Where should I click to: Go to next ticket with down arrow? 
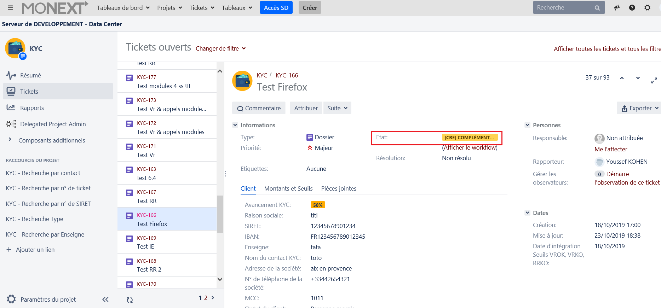pyautogui.click(x=638, y=78)
